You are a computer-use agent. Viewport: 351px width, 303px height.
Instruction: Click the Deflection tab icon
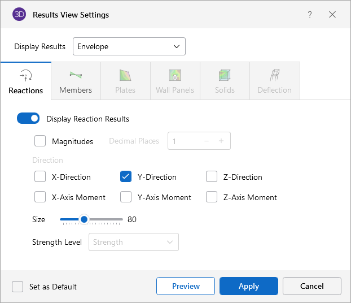click(274, 75)
